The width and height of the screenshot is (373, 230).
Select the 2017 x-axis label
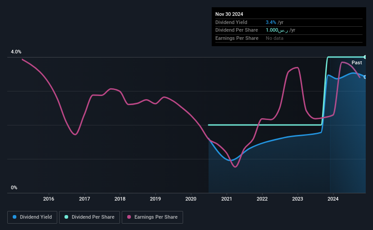pos(85,199)
